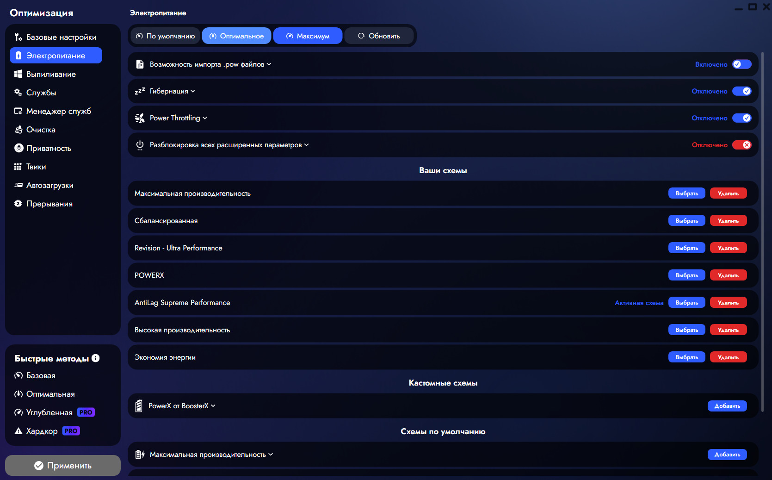Open Базовые настройки section icon
The width and height of the screenshot is (772, 480).
[x=18, y=37]
